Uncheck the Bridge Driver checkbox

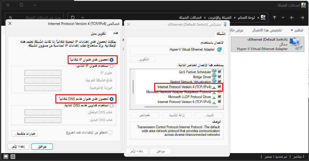click(219, 77)
